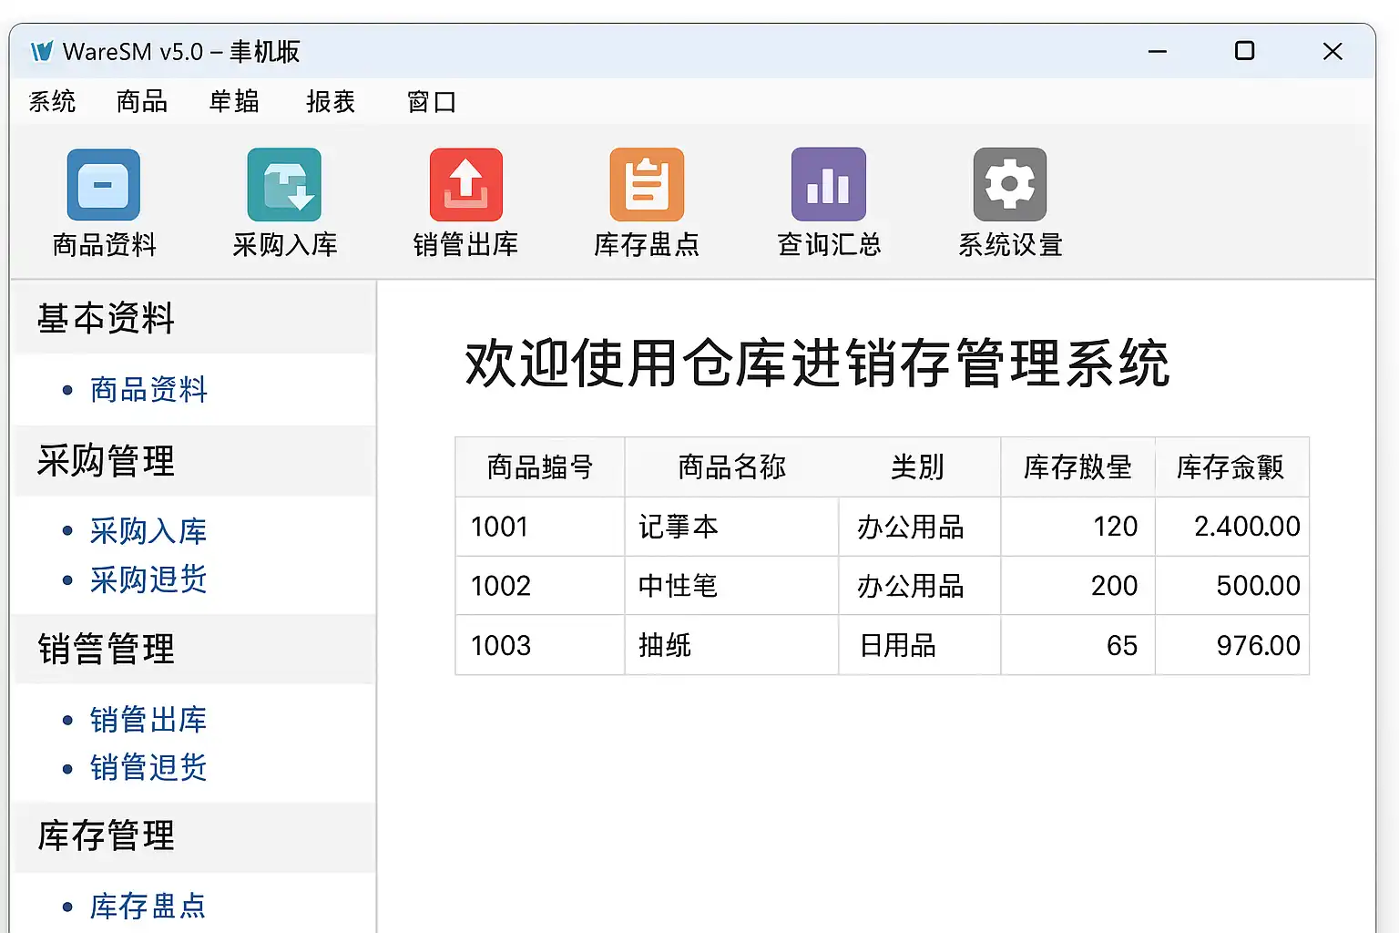Image resolution: width=1399 pixels, height=933 pixels.
Task: Click the 采购退货 sidebar link
Action: pos(148,579)
